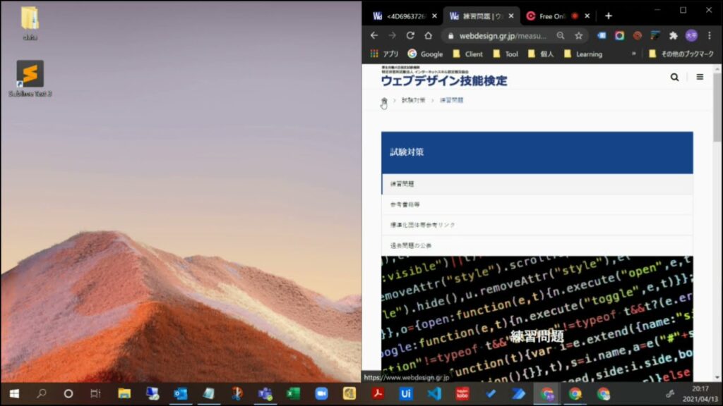Bookmark the page with the star icon
The height and width of the screenshot is (406, 723).
pos(579,35)
